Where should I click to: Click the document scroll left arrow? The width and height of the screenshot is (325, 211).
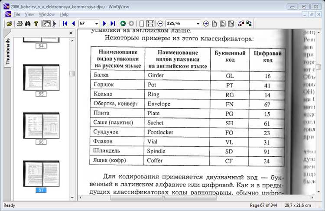point(81,198)
